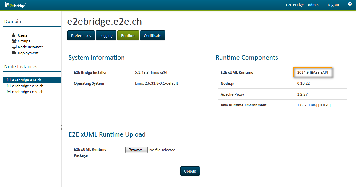Select the Deployment icon in Domain panel

14,53
